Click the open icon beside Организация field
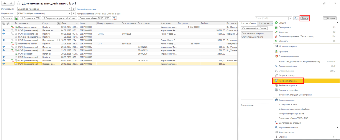 coord(73,9)
